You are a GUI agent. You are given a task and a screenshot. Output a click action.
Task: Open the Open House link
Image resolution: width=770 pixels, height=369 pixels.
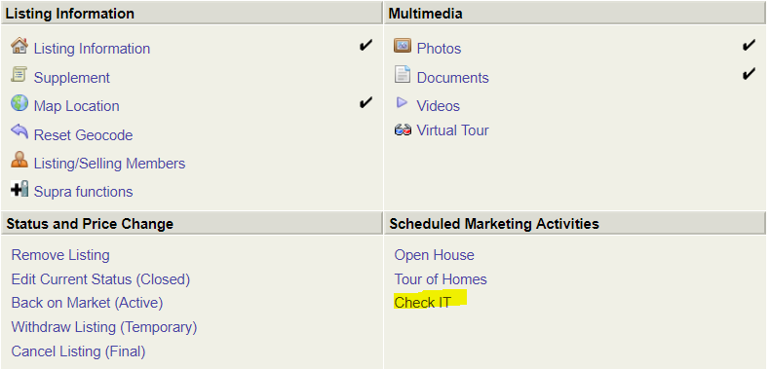[x=434, y=255]
